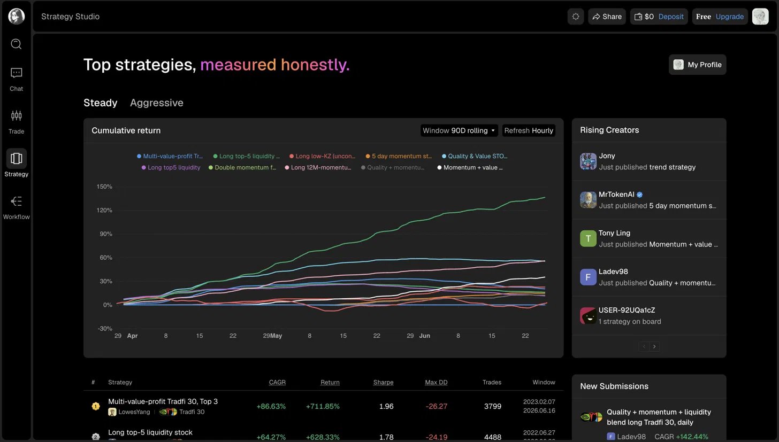This screenshot has width=779, height=442.
Task: Toggle Quality & Value STO legend item
Action: point(475,156)
